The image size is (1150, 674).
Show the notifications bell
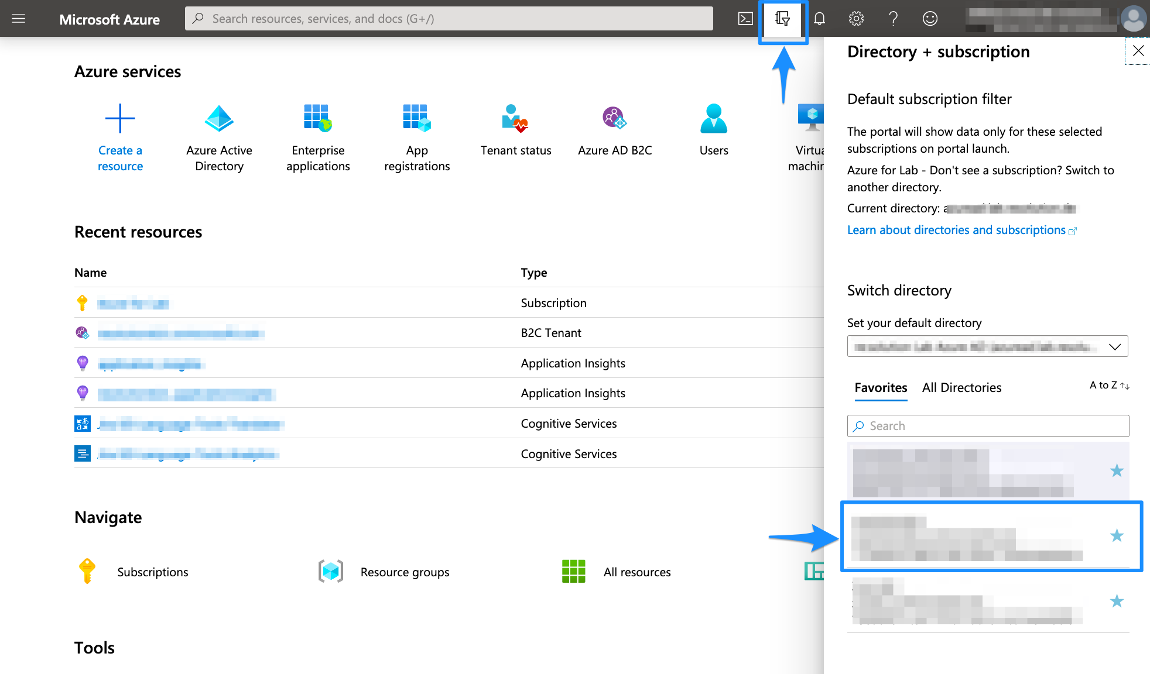820,19
